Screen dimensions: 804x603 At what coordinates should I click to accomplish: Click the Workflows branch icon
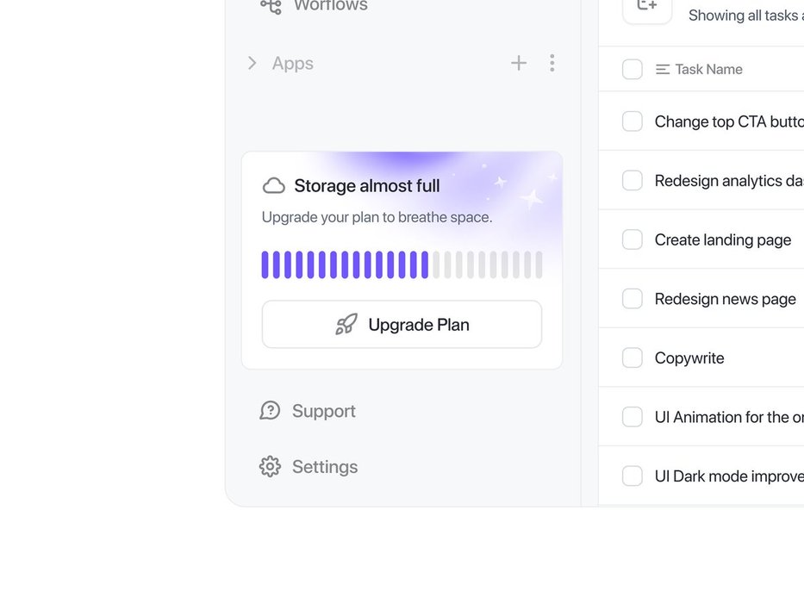271,6
